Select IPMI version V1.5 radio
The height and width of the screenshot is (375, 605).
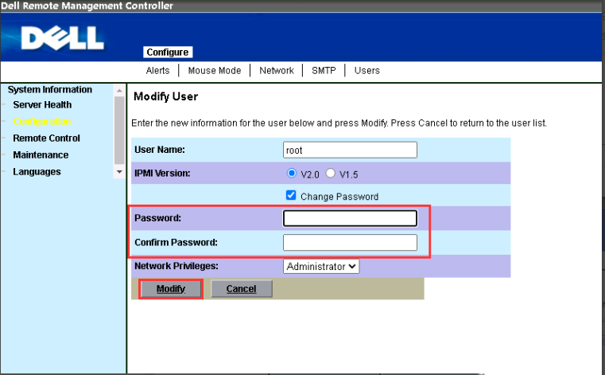(x=330, y=173)
